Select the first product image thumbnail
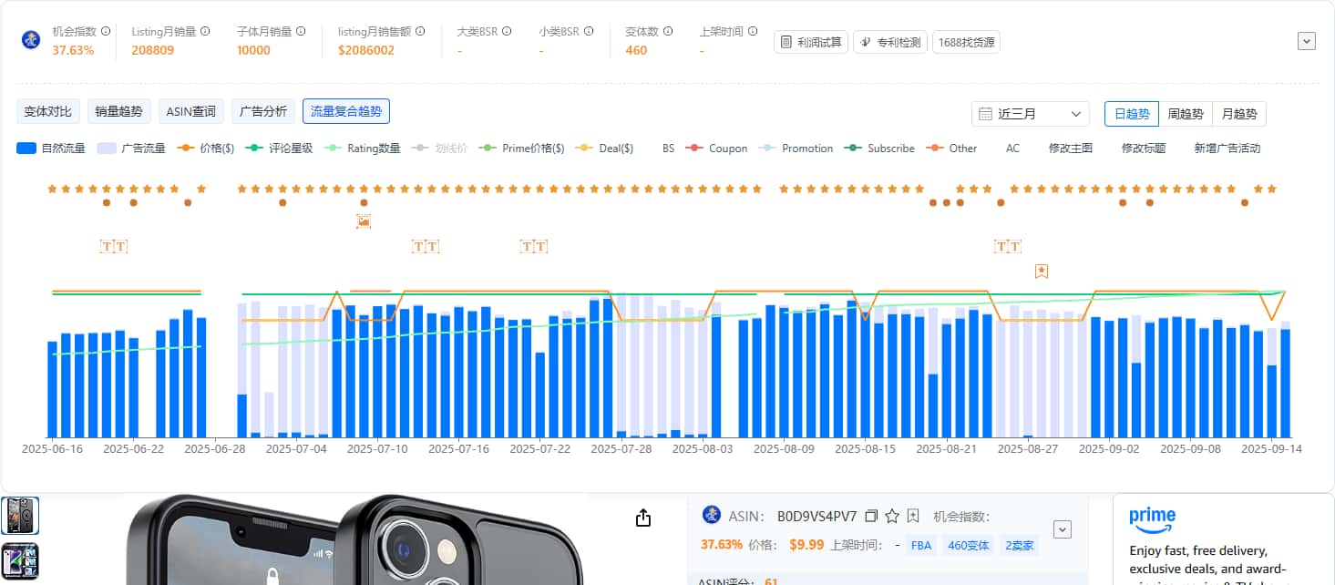This screenshot has height=585, width=1335. click(x=20, y=516)
